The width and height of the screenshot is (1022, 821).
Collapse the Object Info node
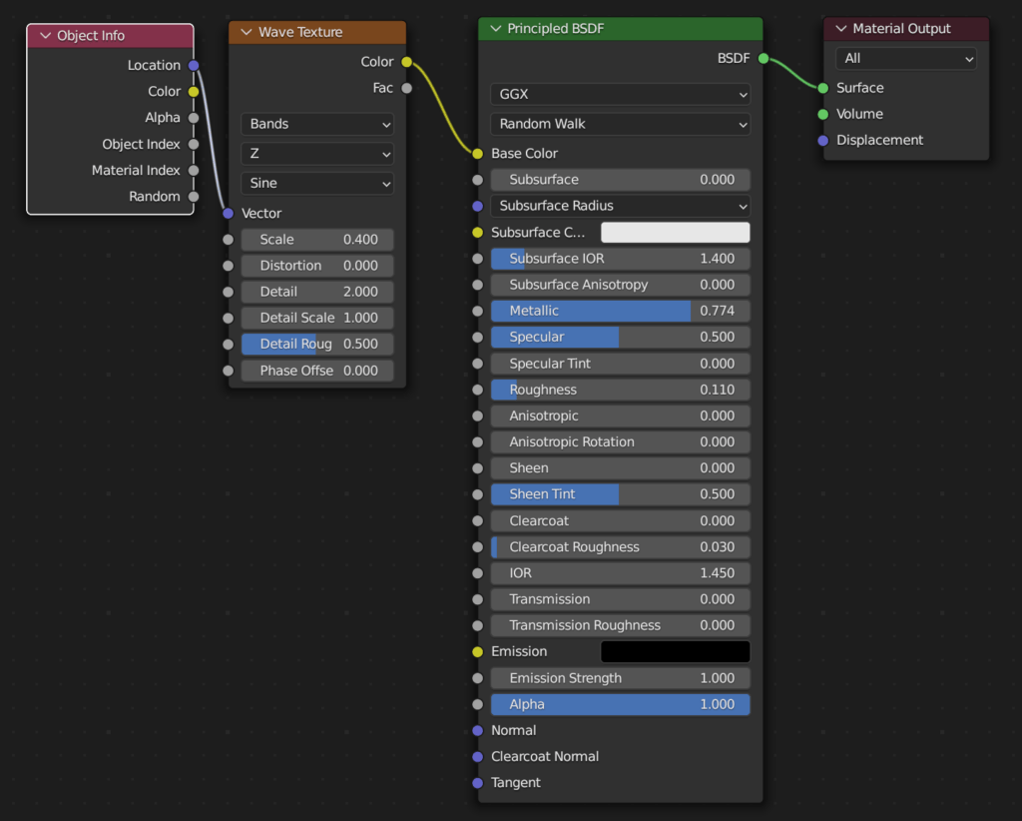[x=44, y=35]
